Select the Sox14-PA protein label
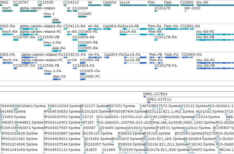 point(132,55)
